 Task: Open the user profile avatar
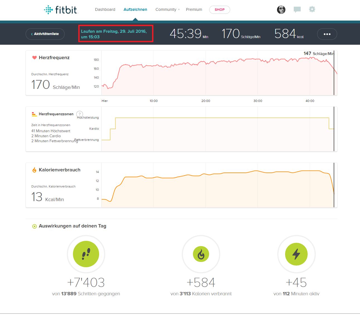click(281, 10)
